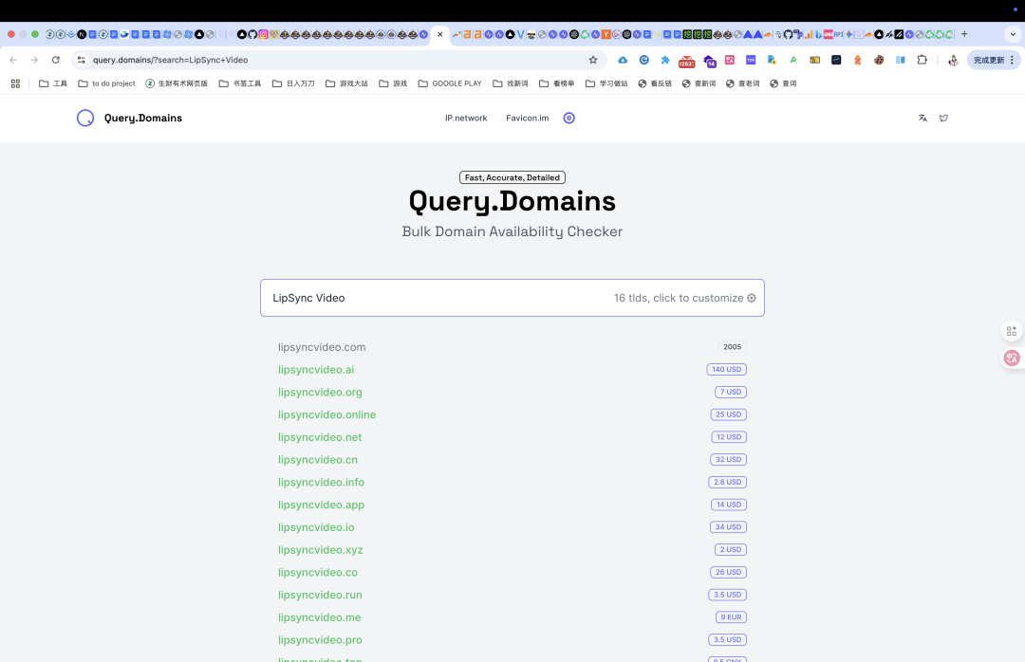Bookmark this page with the star icon
Viewport: 1025px width, 662px height.
(x=593, y=60)
